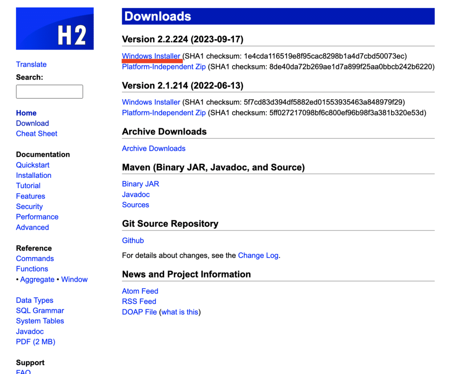This screenshot has height=374, width=453.
Task: Open the Archive Downloads page
Action: click(154, 148)
